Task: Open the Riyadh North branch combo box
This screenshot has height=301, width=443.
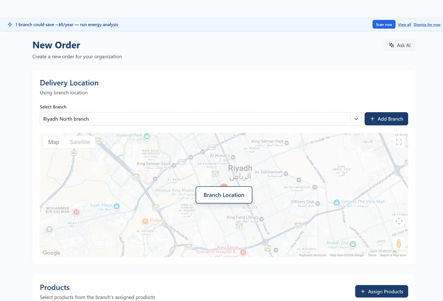Action: [201, 119]
